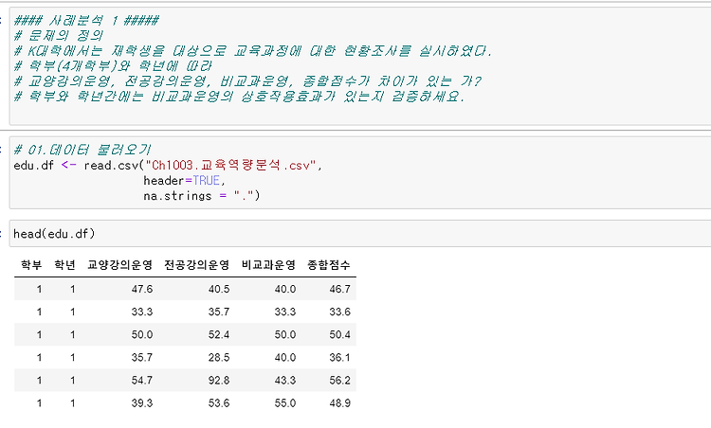
Task: Click the cell value 52.4
Action: (x=219, y=334)
